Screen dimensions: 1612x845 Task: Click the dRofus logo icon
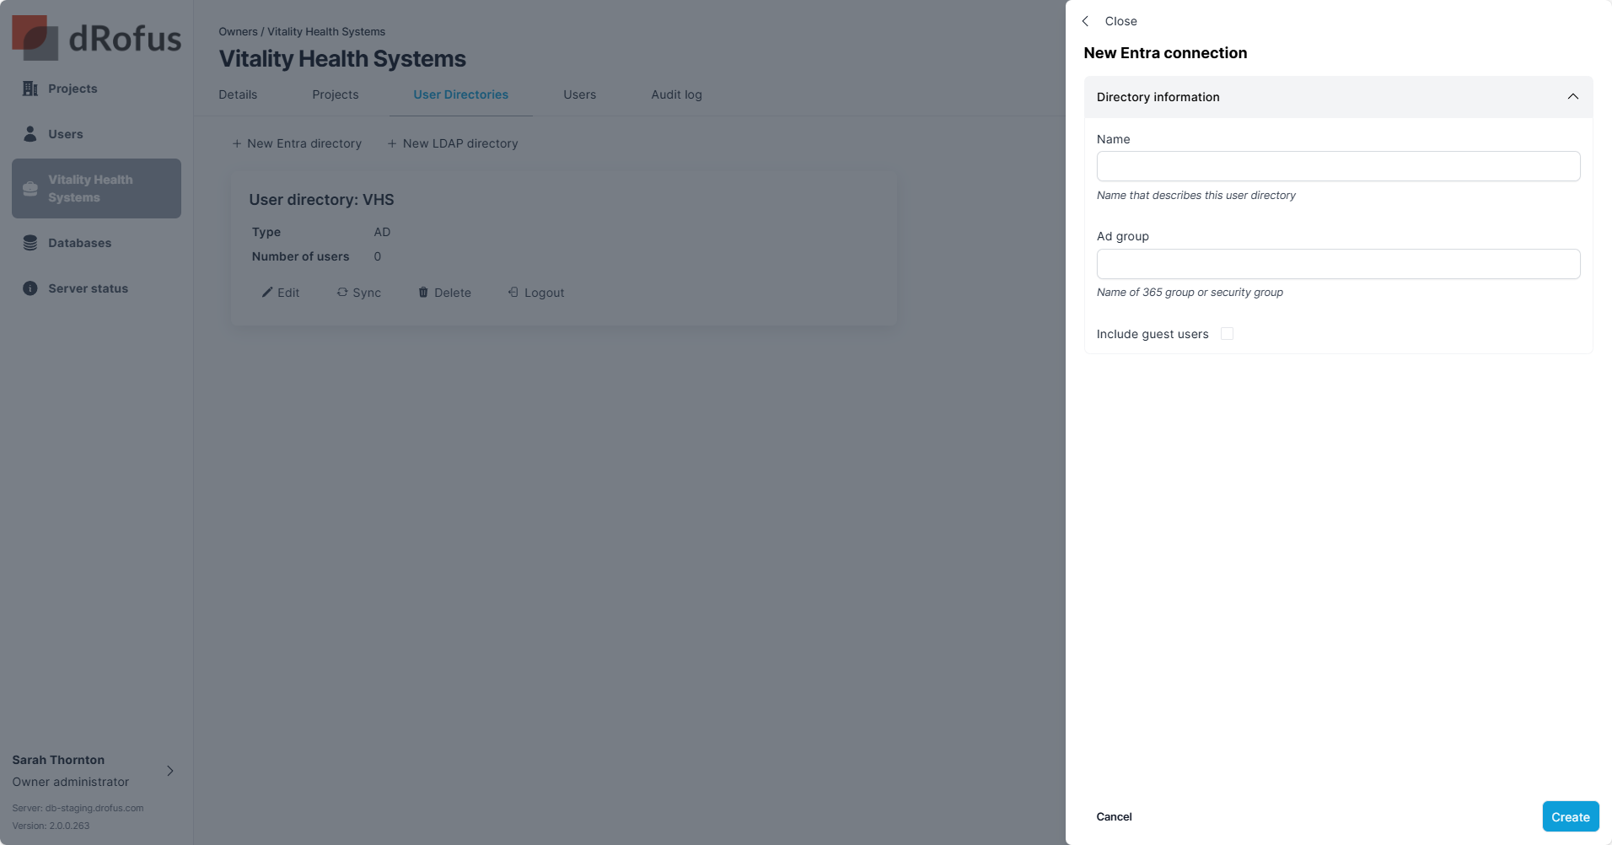(x=35, y=38)
